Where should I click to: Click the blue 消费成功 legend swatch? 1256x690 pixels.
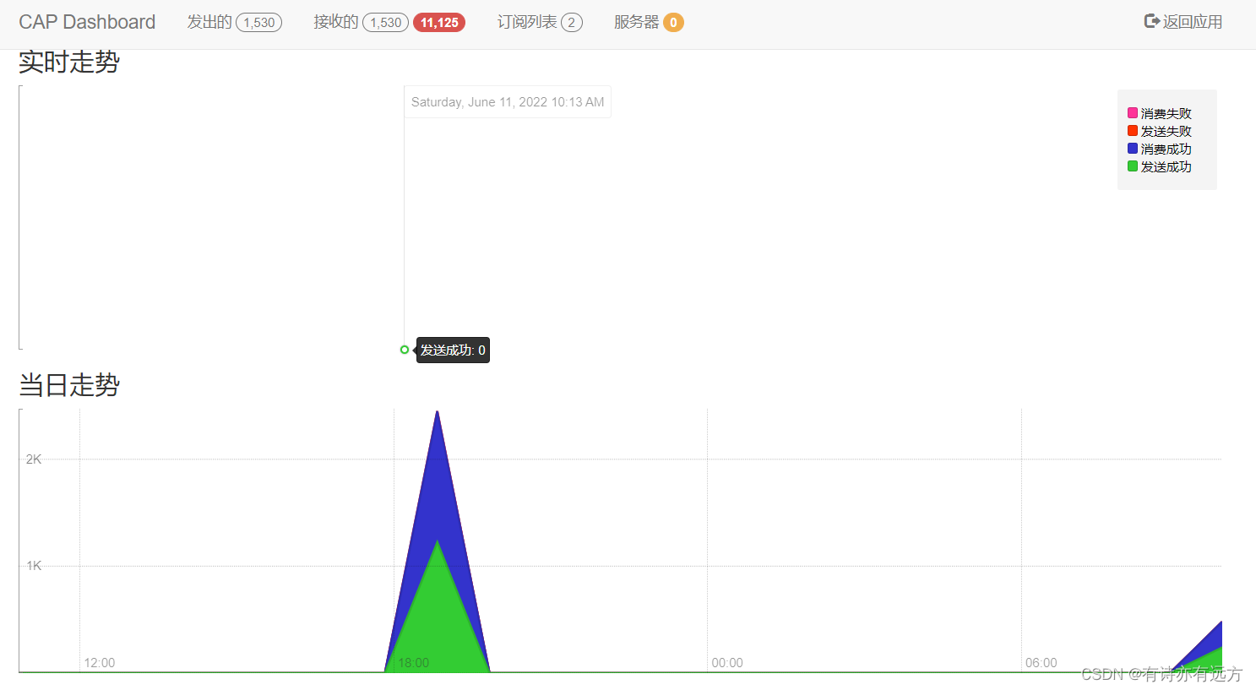1133,149
